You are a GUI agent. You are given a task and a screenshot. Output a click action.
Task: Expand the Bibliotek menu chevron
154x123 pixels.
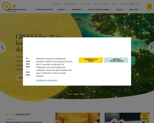click(x=140, y=10)
